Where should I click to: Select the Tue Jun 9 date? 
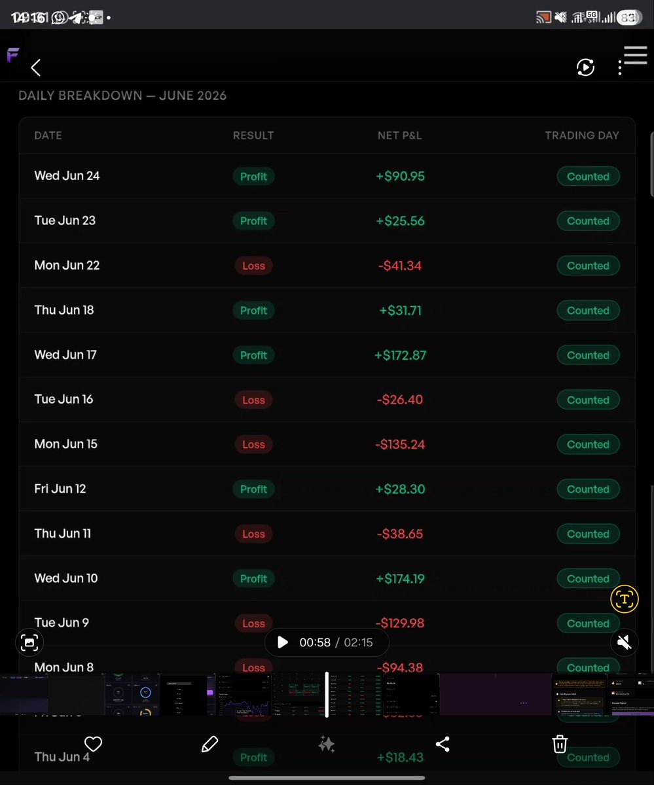(62, 623)
